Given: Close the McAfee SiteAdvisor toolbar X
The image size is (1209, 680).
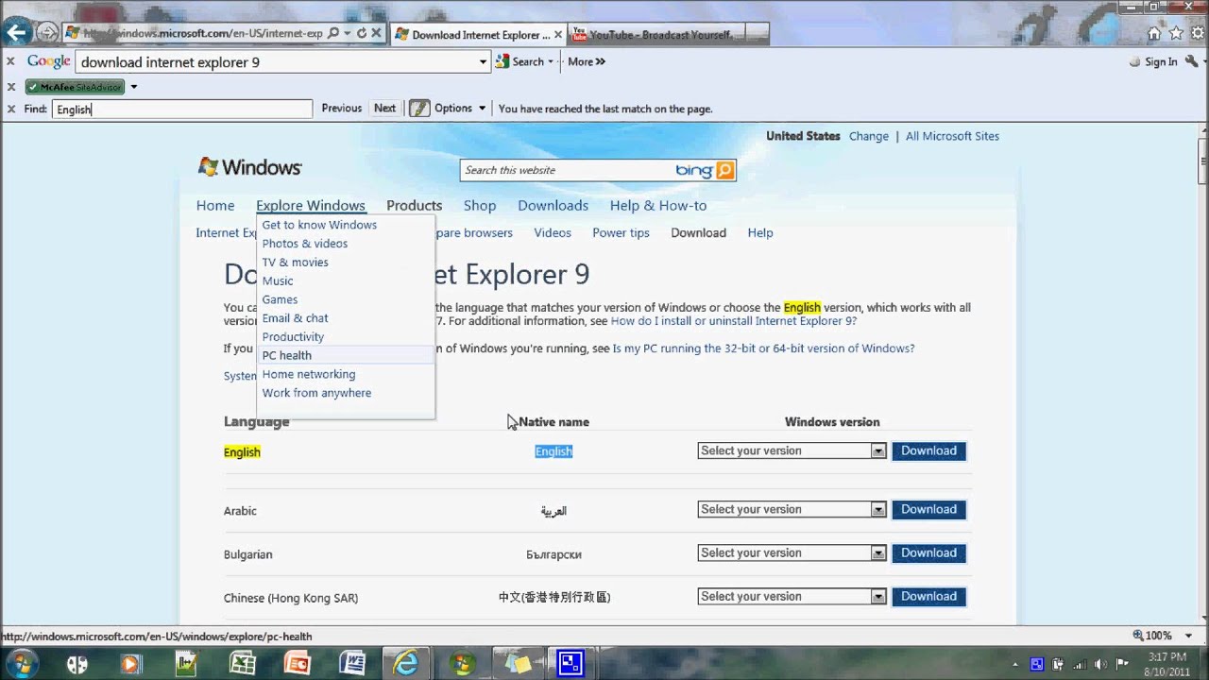Looking at the screenshot, I should pyautogui.click(x=10, y=87).
